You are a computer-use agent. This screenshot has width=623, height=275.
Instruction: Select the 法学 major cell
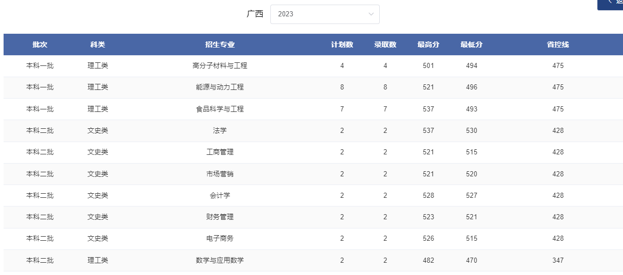pos(220,131)
